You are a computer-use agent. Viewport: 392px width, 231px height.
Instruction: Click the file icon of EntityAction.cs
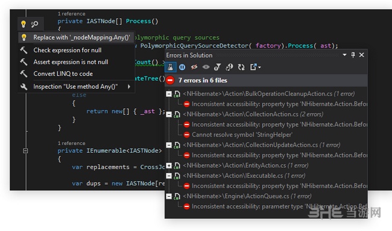pyautogui.click(x=177, y=165)
